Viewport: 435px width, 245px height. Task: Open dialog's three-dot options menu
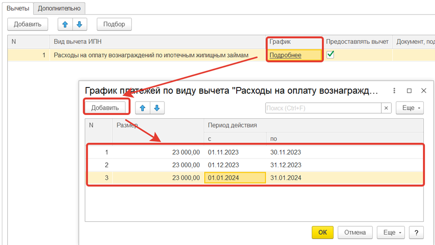[x=395, y=90]
